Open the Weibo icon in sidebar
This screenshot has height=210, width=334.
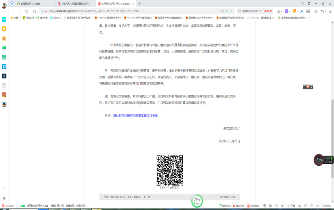(x=4, y=38)
